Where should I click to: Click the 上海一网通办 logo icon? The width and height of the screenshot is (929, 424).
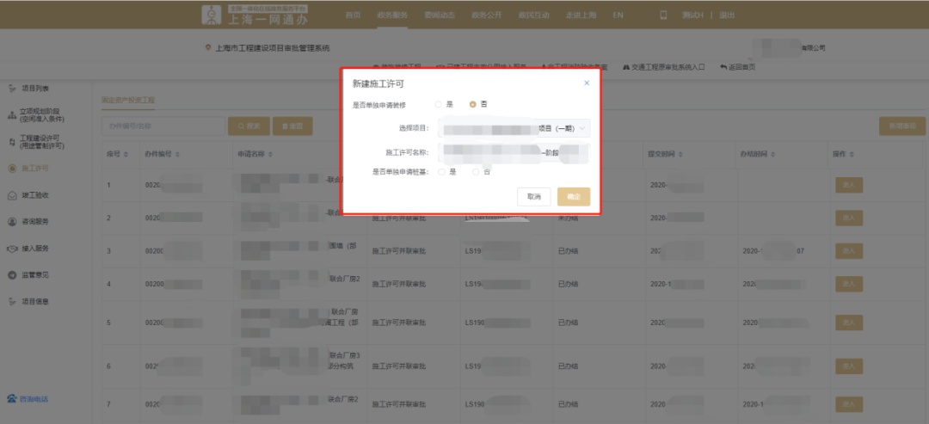(212, 15)
